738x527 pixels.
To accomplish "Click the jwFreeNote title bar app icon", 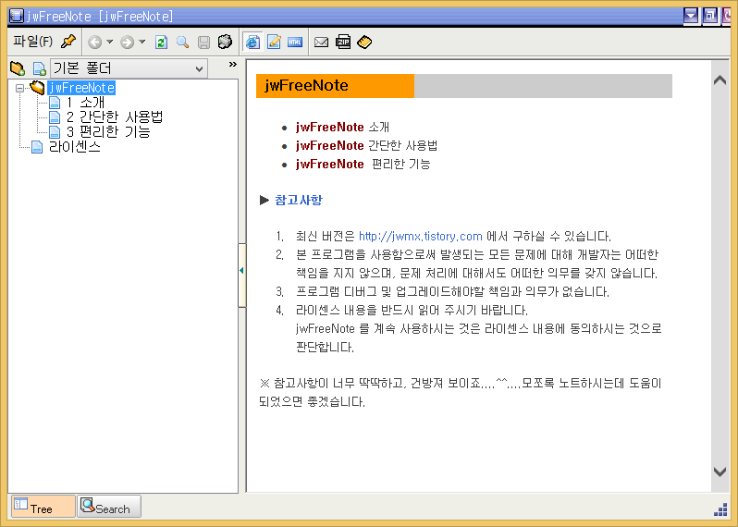I will coord(17,17).
